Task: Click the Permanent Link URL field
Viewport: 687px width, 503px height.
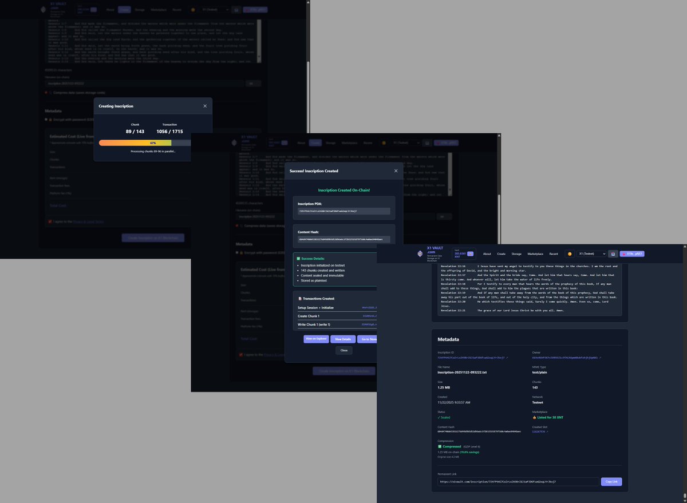Action: pyautogui.click(x=518, y=482)
